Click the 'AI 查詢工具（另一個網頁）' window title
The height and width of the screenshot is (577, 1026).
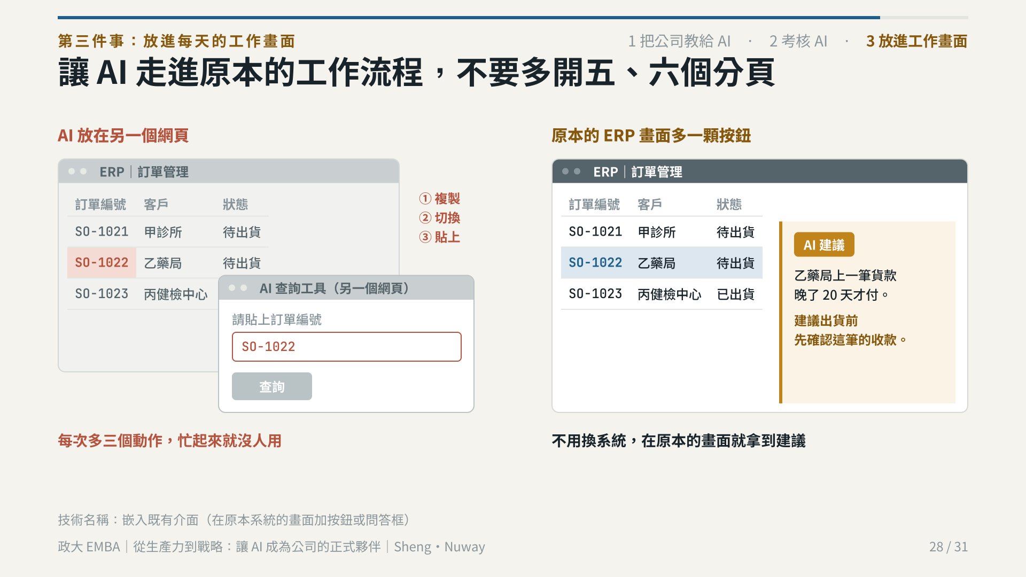(x=335, y=288)
